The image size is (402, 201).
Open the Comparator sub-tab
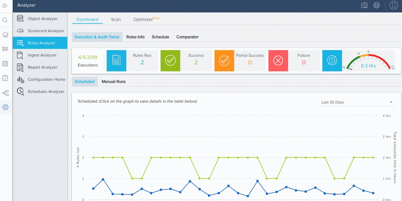[x=187, y=37]
